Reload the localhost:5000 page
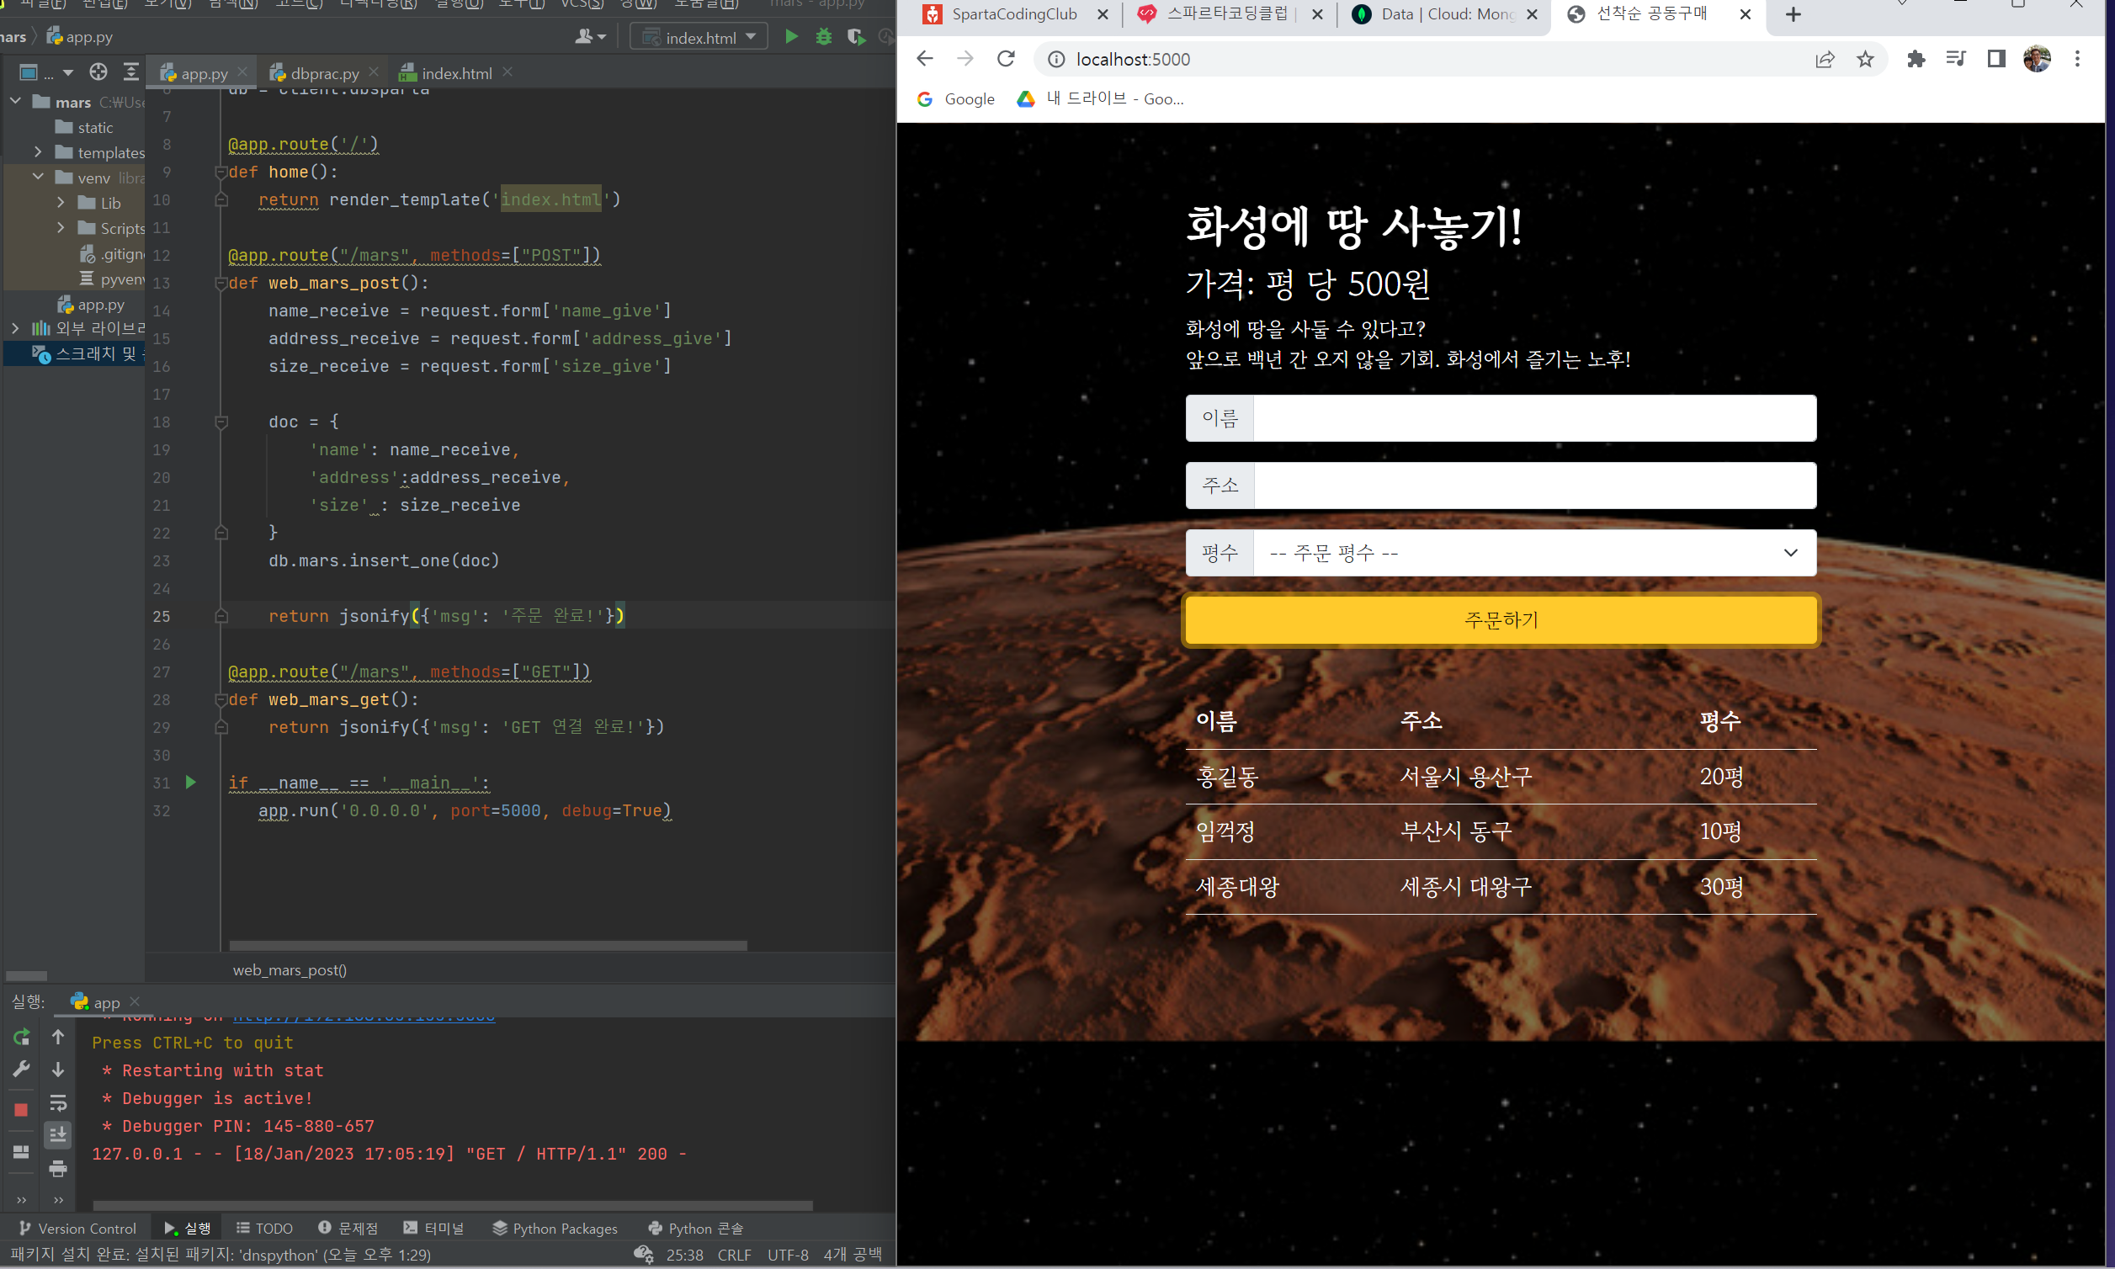This screenshot has height=1269, width=2115. [1006, 58]
